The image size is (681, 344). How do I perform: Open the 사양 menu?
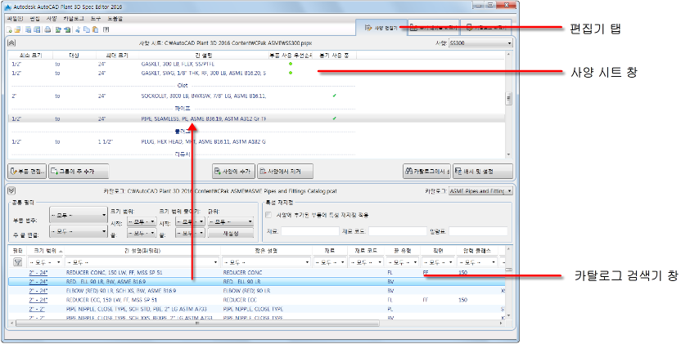[x=52, y=19]
